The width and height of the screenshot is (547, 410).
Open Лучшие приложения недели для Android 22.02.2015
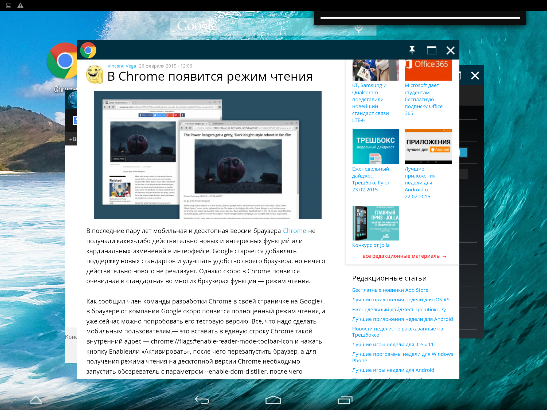click(x=420, y=183)
